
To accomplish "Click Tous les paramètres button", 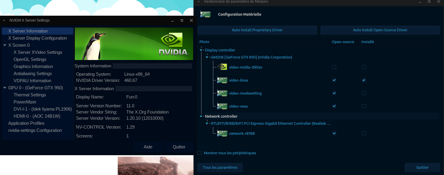I will point(220,168).
